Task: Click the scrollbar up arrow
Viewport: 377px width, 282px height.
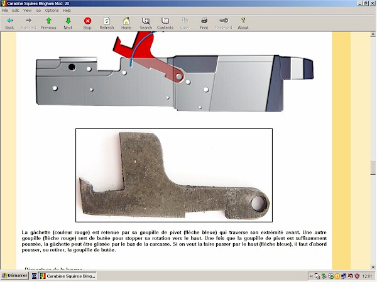Action: click(373, 34)
